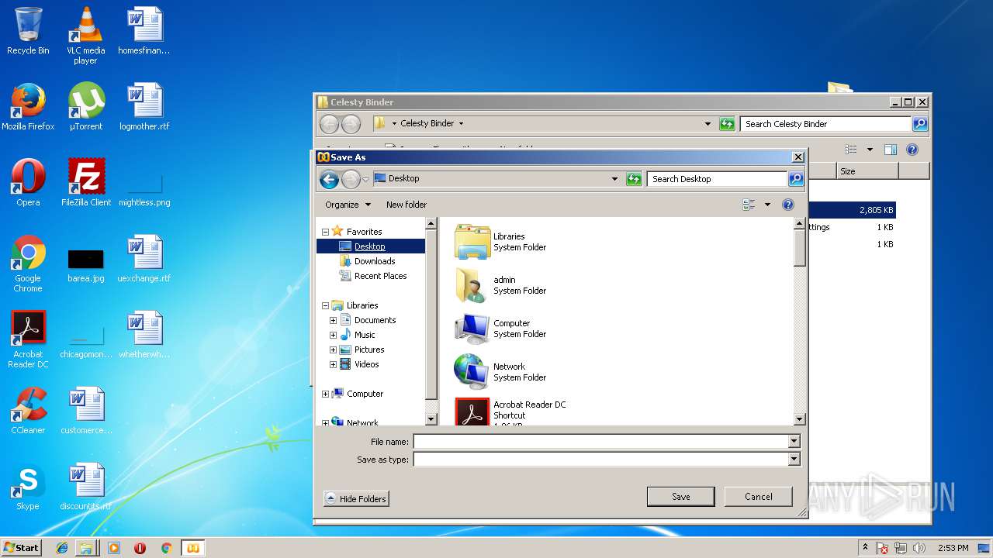Open the File name dropdown arrow
The width and height of the screenshot is (993, 558).
[x=793, y=442]
